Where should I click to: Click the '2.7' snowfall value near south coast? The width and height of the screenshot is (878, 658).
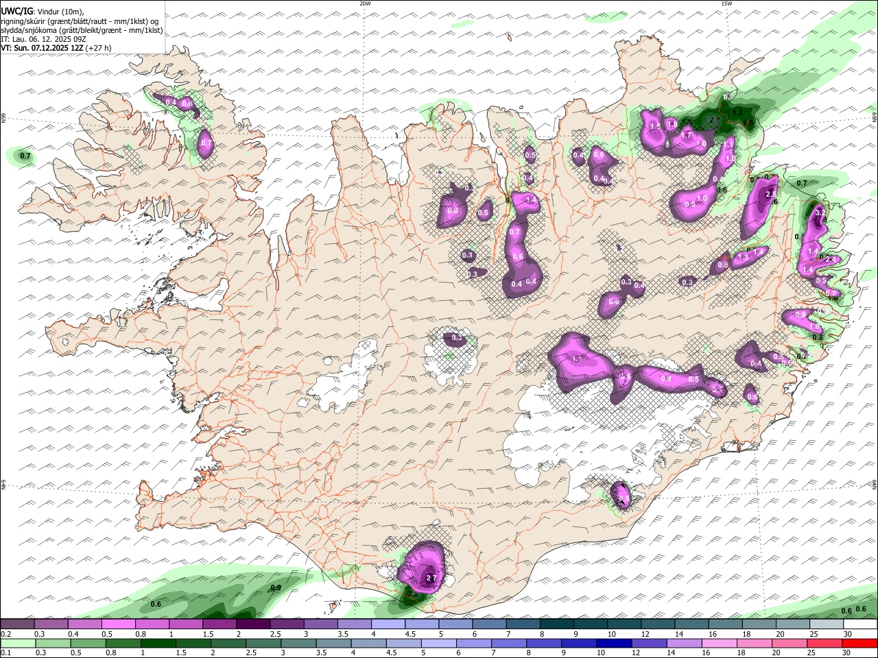431,578
